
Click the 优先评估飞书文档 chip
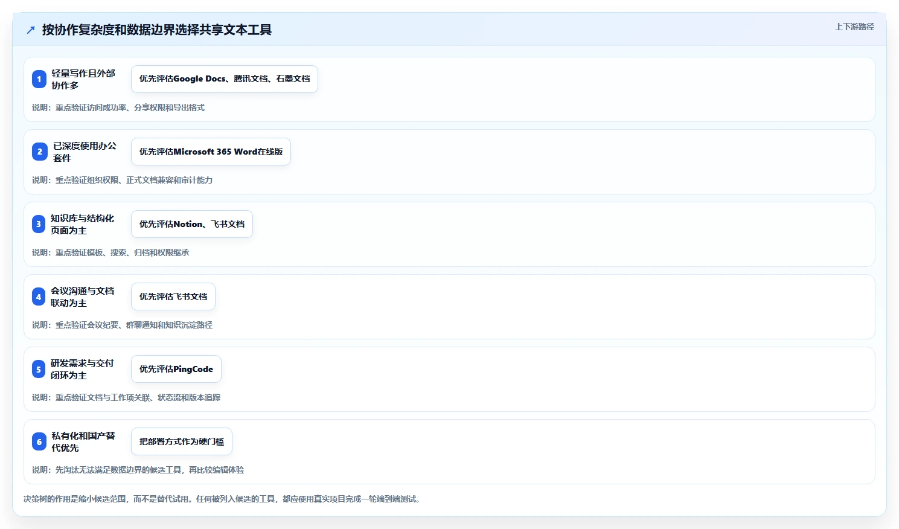pyautogui.click(x=173, y=297)
